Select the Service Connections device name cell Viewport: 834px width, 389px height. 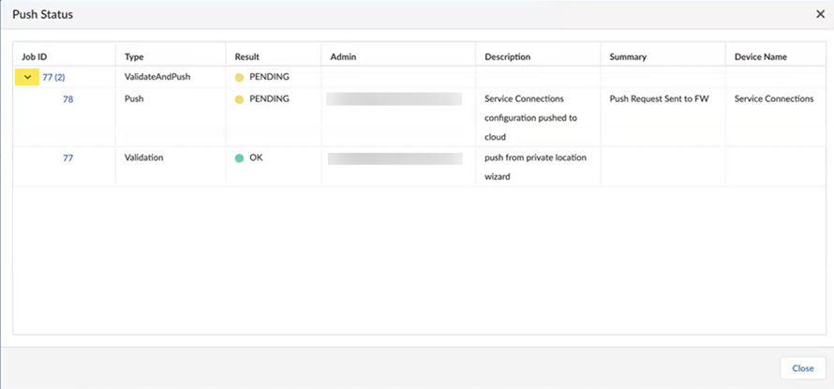click(x=773, y=98)
